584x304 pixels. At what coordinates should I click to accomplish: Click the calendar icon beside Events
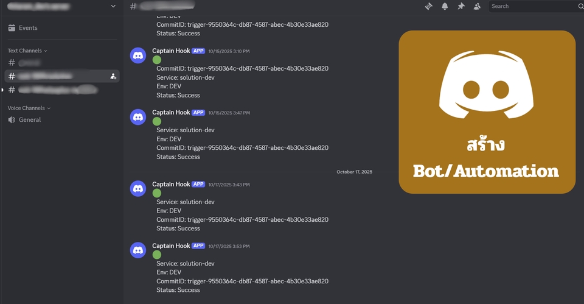[12, 28]
